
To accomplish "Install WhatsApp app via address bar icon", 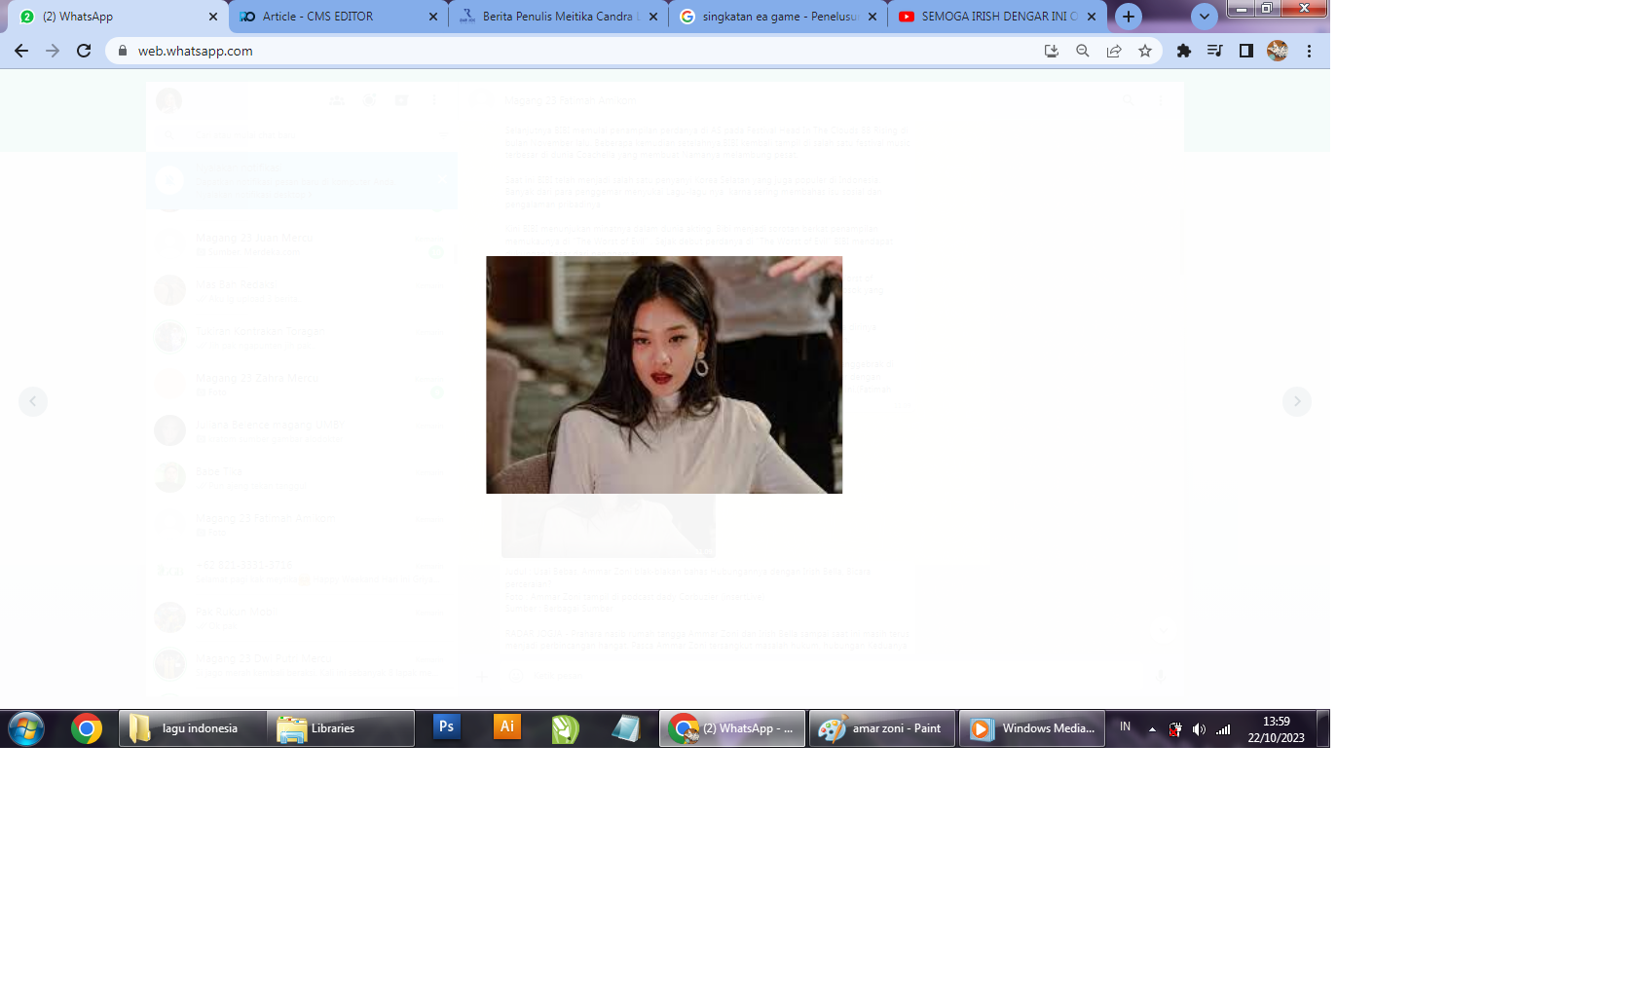I will click(x=1052, y=51).
